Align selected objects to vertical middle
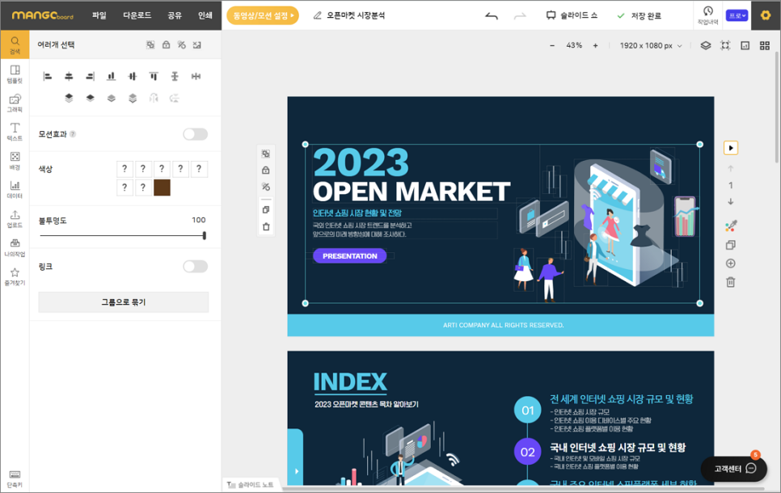This screenshot has height=493, width=781. pyautogui.click(x=132, y=76)
